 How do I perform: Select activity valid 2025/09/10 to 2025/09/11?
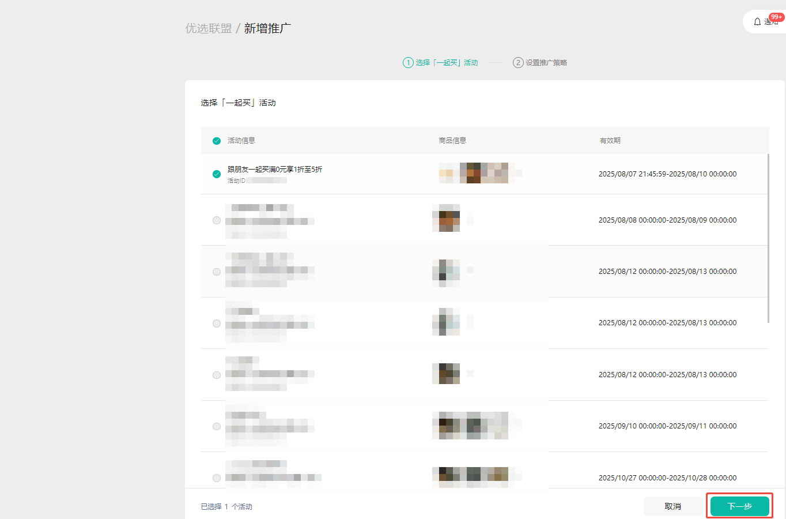pyautogui.click(x=217, y=427)
